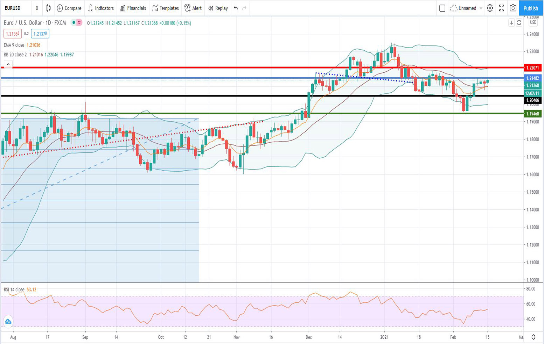The image size is (544, 344).
Task: Toggle the green market status indicator
Action: coord(74,23)
